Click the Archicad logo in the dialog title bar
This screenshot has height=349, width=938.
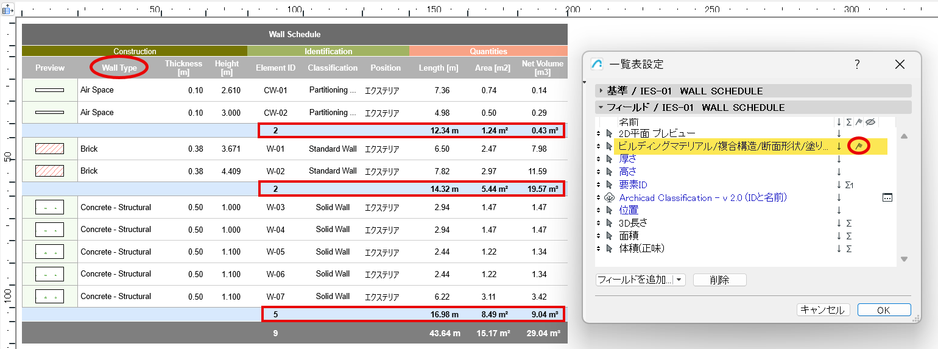pos(598,65)
